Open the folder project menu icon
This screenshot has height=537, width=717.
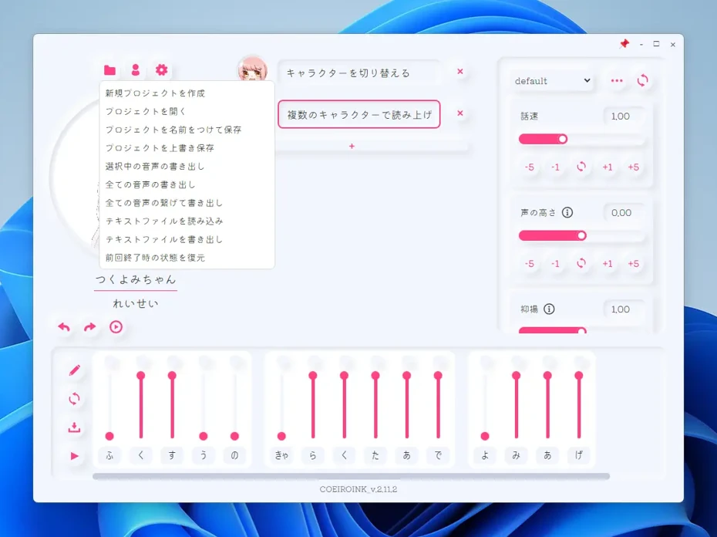point(109,70)
